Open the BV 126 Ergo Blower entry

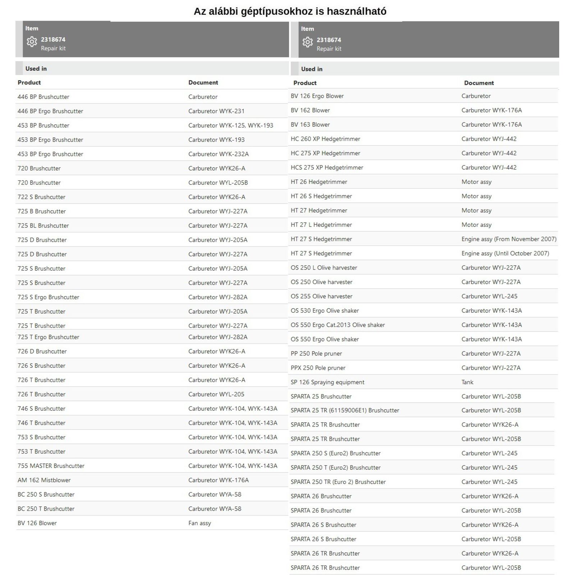(x=317, y=96)
